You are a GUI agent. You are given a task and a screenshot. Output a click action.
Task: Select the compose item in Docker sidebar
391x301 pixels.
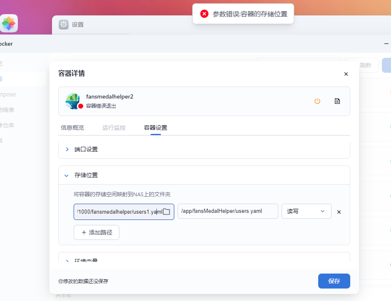(x=7, y=94)
